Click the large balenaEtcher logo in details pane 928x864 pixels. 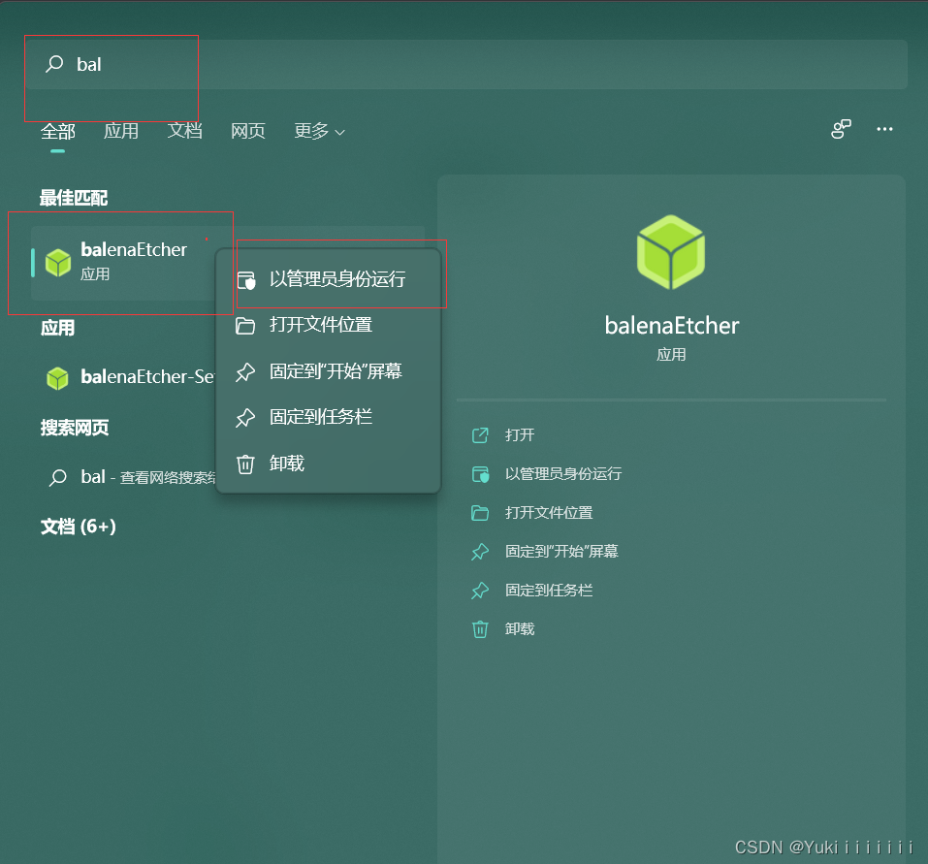tap(671, 252)
